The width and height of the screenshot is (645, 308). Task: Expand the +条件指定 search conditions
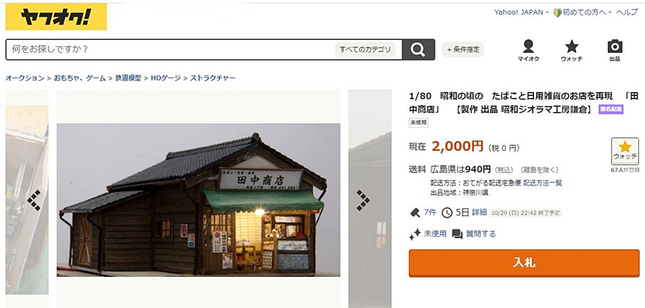462,50
